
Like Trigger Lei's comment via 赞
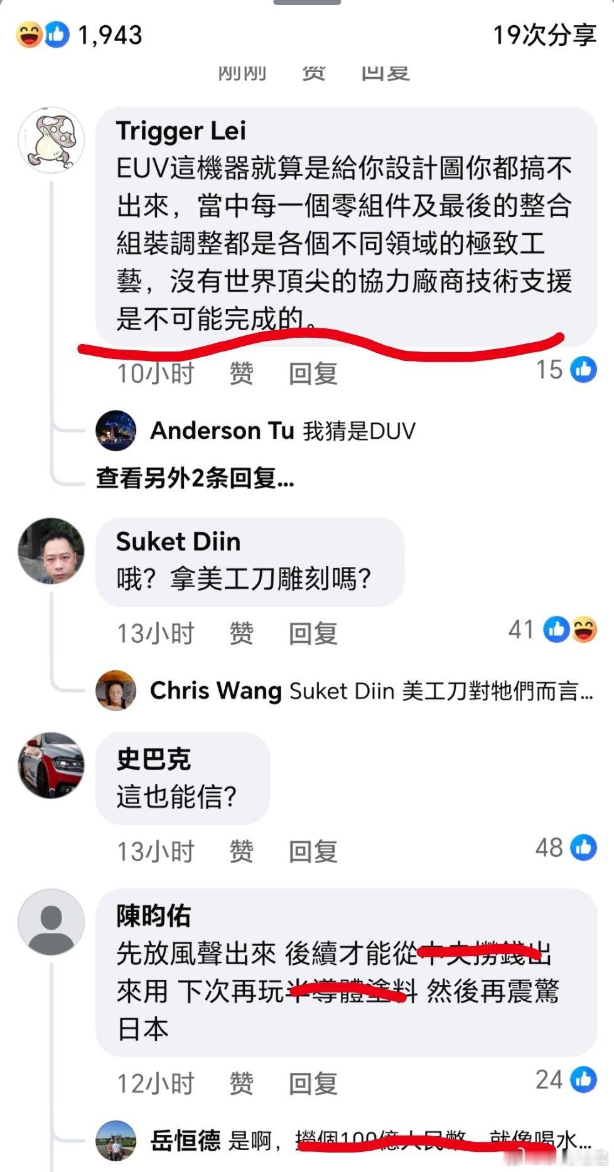click(241, 374)
